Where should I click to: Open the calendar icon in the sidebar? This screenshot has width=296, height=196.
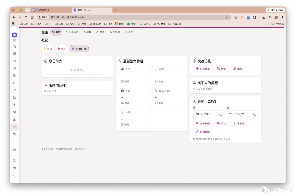point(14,61)
